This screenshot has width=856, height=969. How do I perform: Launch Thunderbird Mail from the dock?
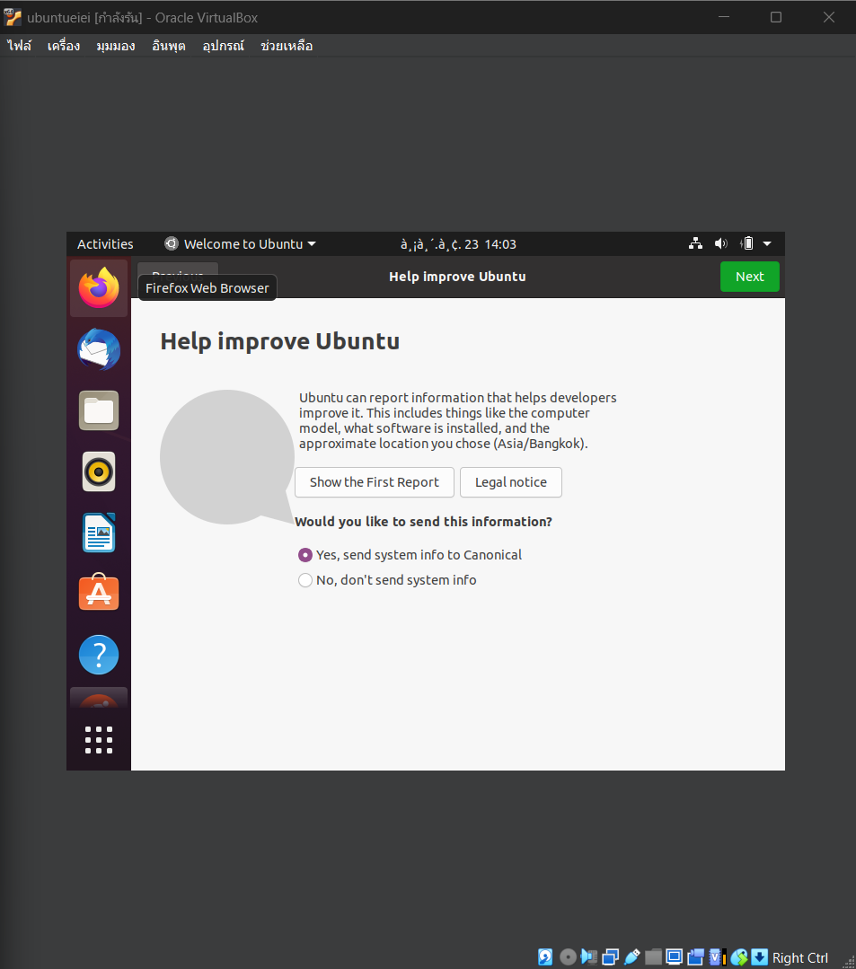click(99, 349)
